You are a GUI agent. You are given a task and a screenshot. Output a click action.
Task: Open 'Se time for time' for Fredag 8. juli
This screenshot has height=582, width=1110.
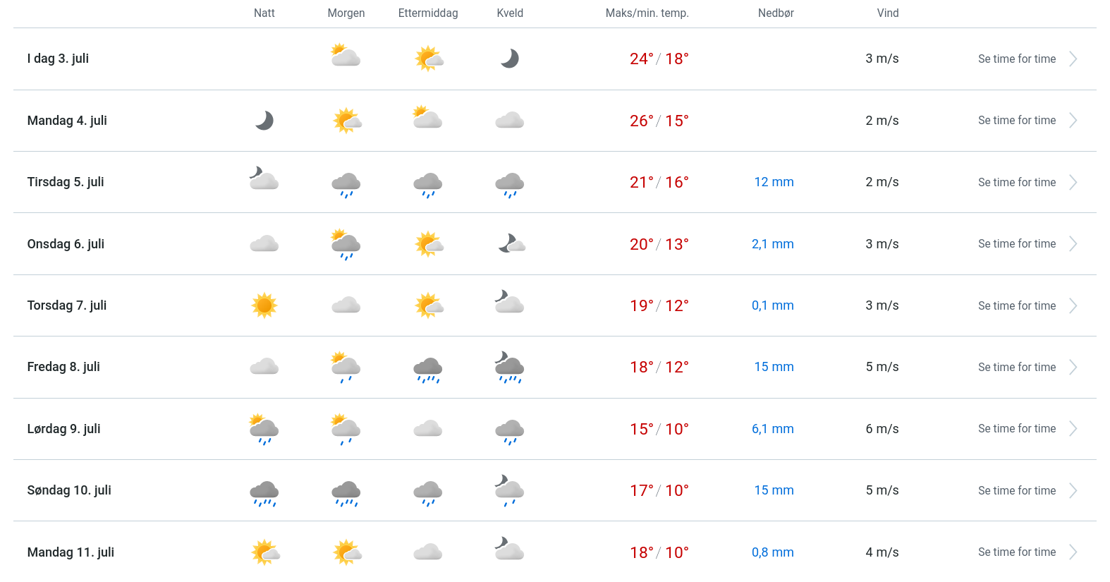(1016, 368)
